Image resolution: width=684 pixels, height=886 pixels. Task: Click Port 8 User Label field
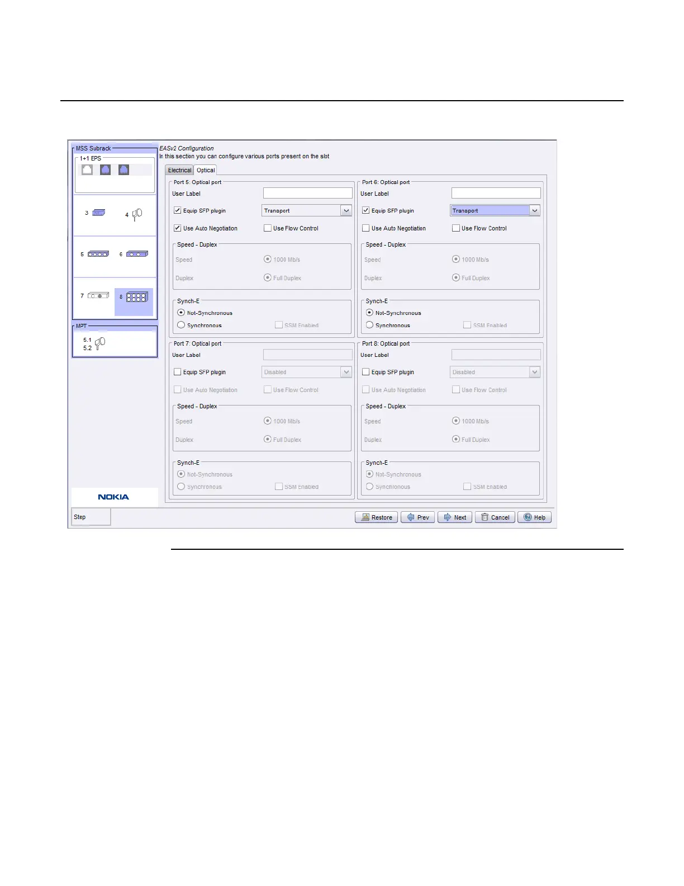[x=496, y=355]
